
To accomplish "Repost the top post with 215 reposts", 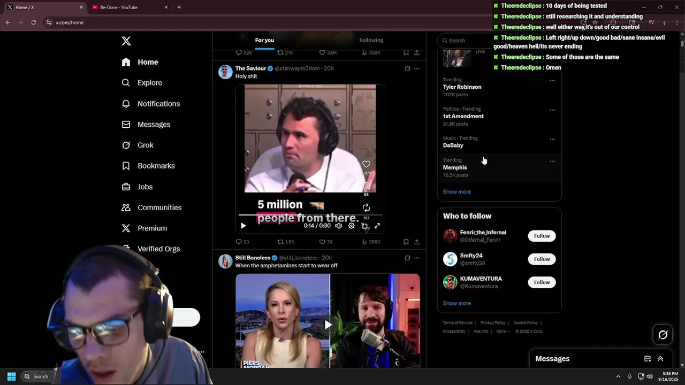I will tap(285, 52).
